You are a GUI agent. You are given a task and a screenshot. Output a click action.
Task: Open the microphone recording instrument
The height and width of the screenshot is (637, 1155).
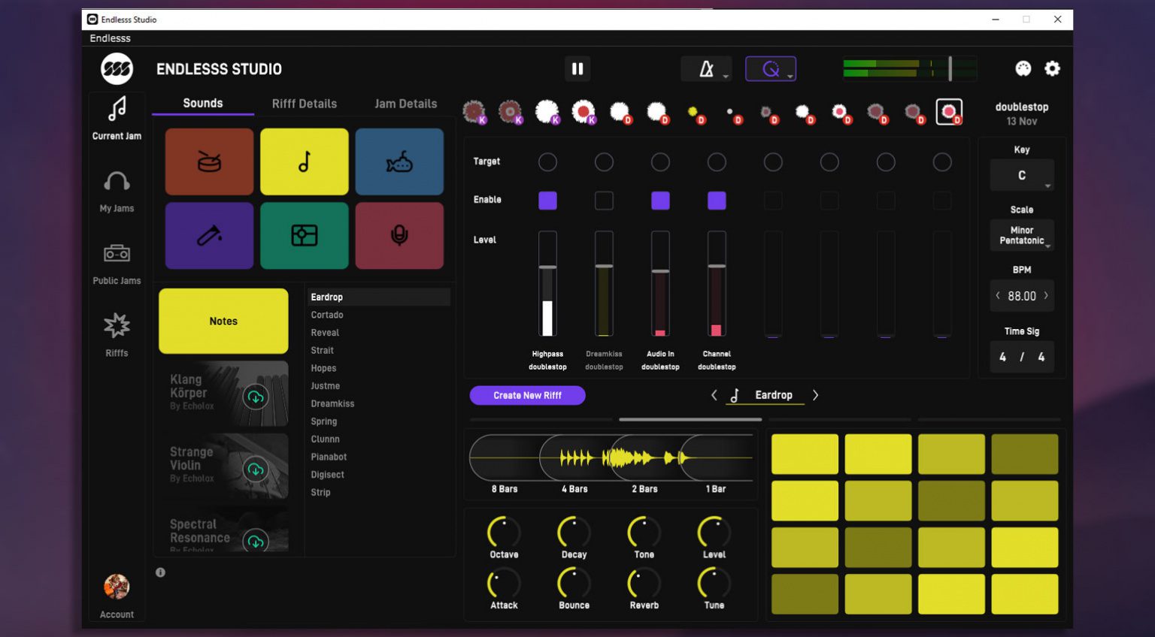pos(399,235)
